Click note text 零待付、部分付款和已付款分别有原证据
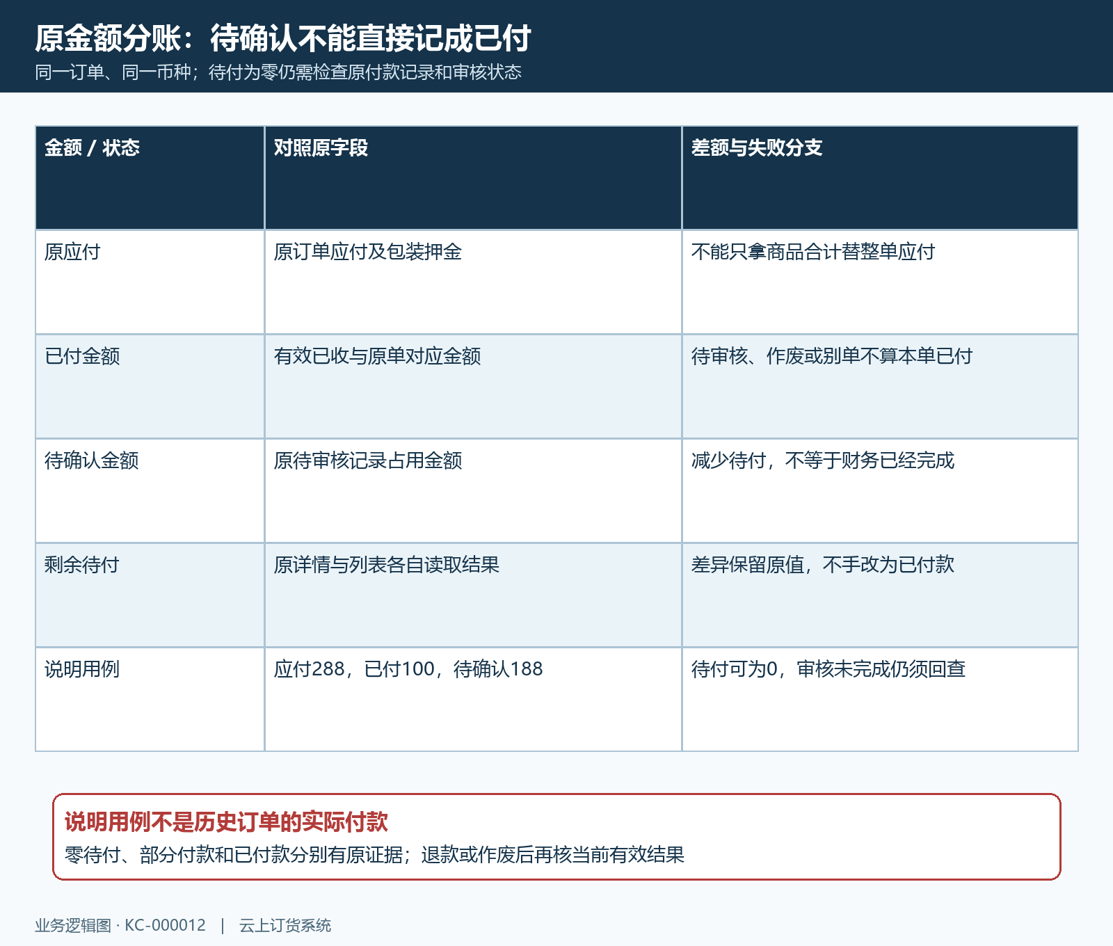This screenshot has width=1113, height=946. 233,855
